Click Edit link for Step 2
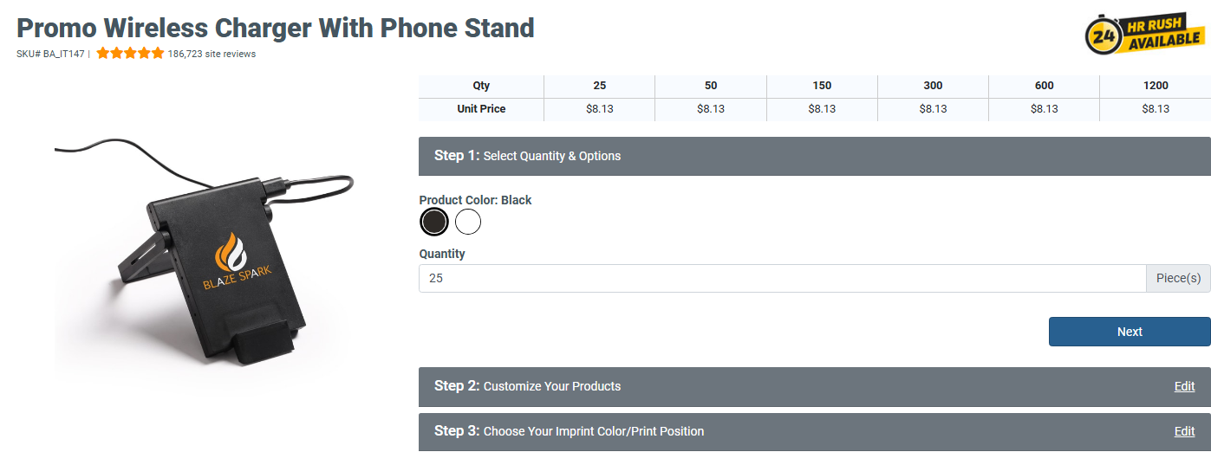This screenshot has height=452, width=1211. point(1184,386)
